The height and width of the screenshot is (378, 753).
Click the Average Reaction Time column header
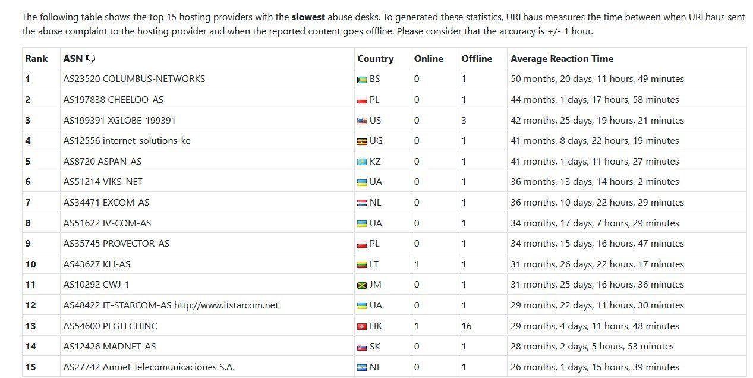tap(562, 59)
